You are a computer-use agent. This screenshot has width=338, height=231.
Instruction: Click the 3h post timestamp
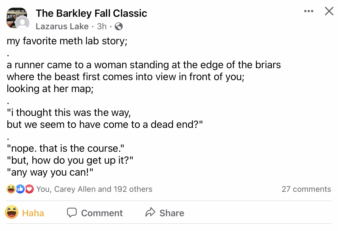click(x=102, y=26)
